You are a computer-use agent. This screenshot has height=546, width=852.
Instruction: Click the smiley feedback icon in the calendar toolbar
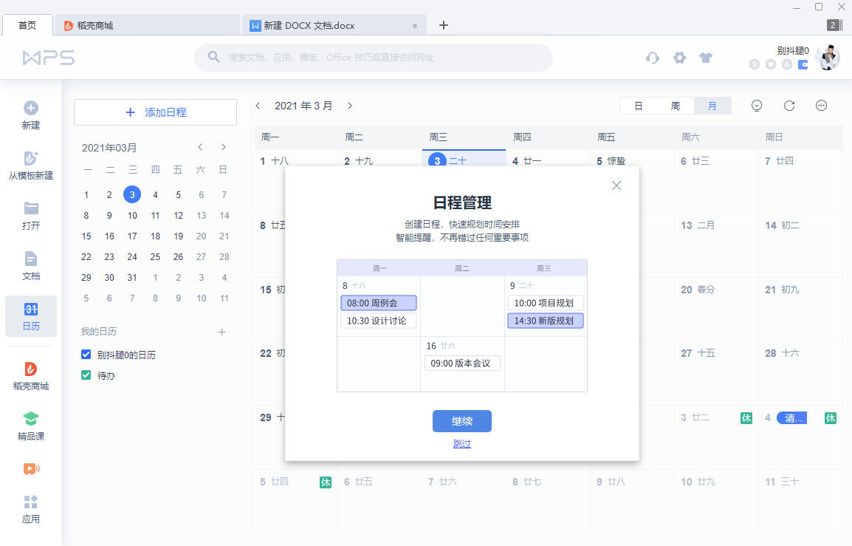[x=756, y=106]
